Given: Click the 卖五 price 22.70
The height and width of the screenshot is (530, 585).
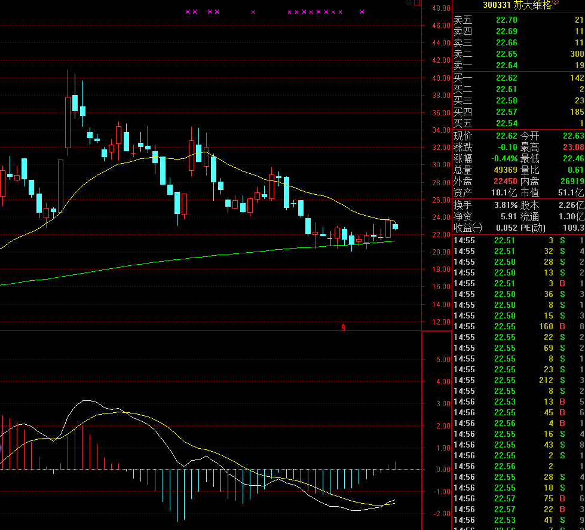Looking at the screenshot, I should pyautogui.click(x=506, y=20).
